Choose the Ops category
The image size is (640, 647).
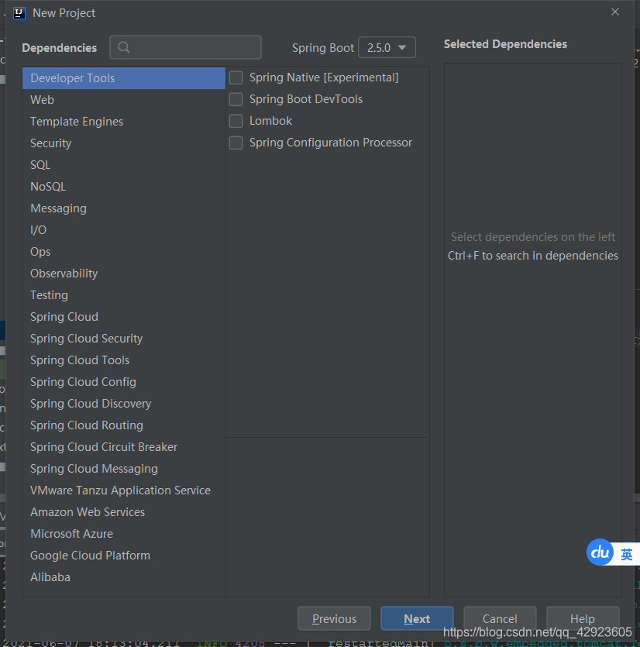[x=124, y=252]
